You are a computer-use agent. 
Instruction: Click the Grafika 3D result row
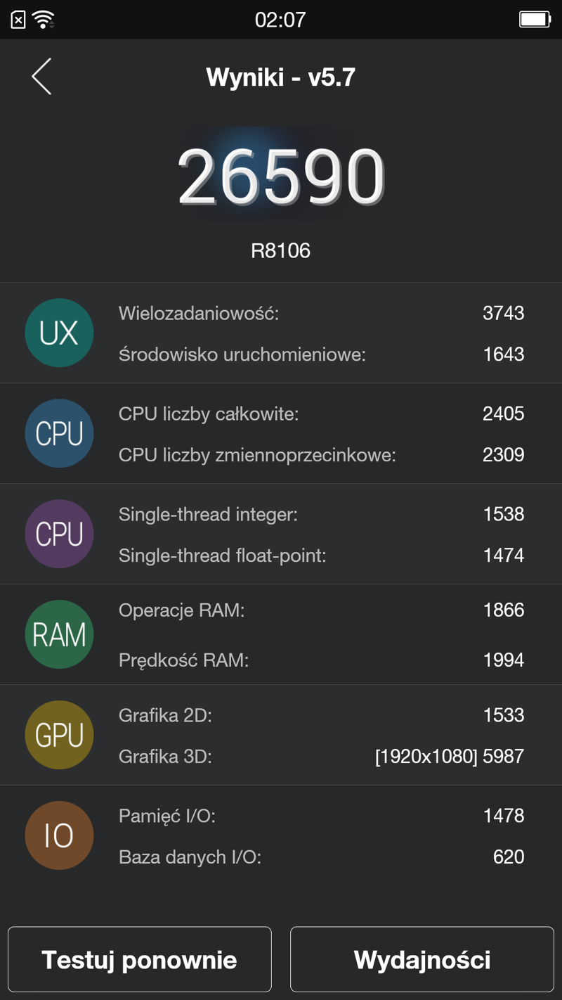click(322, 756)
